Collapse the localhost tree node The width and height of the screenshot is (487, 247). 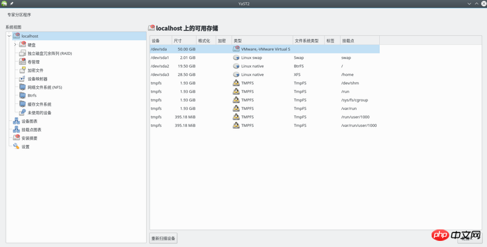pos(9,36)
